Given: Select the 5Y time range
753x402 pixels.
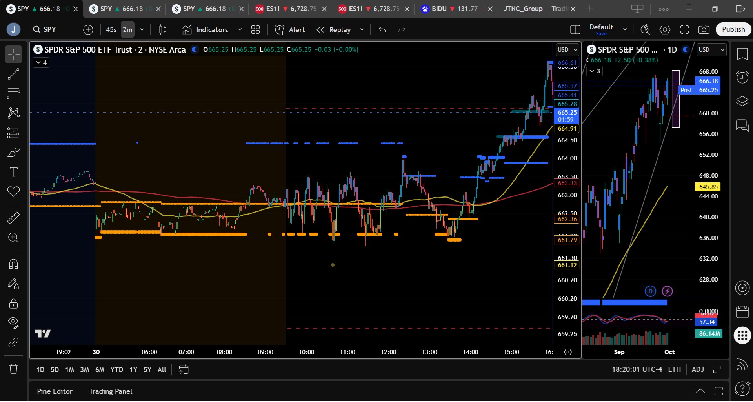Looking at the screenshot, I should [147, 369].
